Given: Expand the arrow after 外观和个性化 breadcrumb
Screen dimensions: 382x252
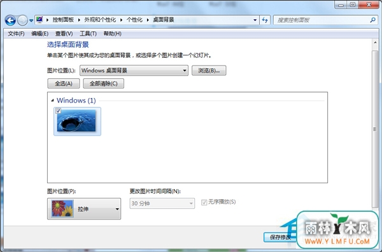Looking at the screenshot, I should click(121, 20).
